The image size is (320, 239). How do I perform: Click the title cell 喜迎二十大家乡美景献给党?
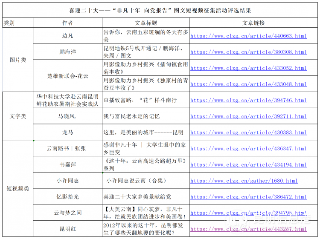(x=137, y=197)
